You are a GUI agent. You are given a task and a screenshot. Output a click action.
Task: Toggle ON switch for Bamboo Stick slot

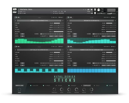tap(16, 17)
